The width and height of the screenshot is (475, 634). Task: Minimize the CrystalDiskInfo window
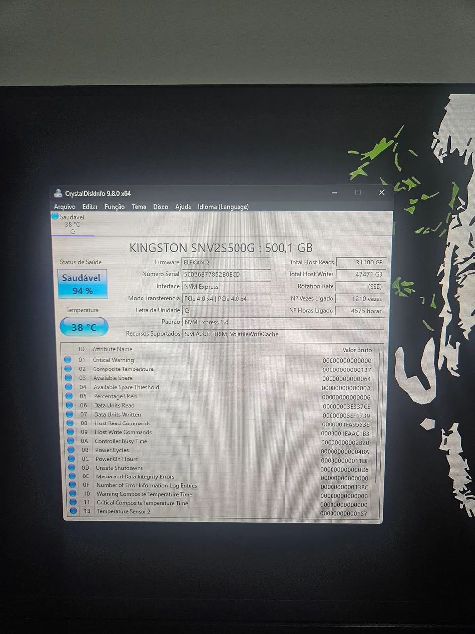tap(335, 192)
